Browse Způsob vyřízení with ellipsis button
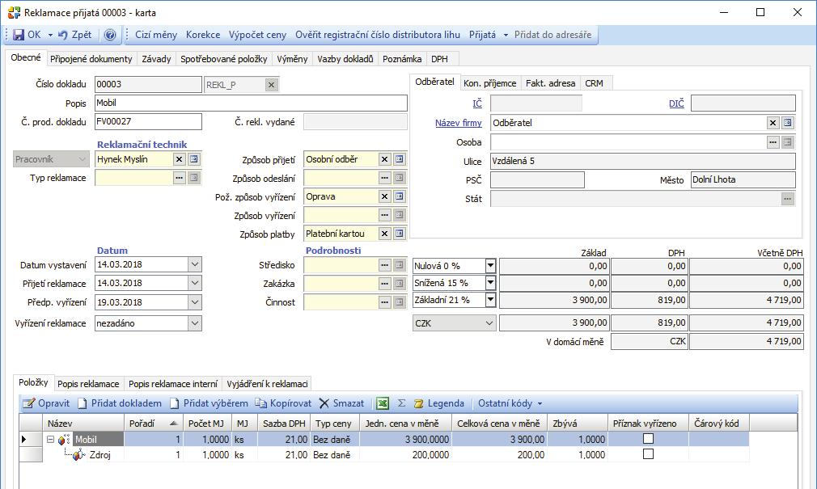Image resolution: width=817 pixels, height=489 pixels. coord(384,215)
